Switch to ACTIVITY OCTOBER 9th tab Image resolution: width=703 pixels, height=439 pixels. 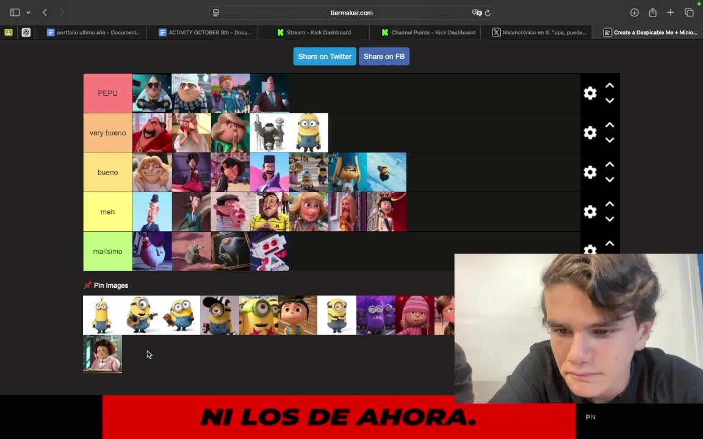(205, 32)
